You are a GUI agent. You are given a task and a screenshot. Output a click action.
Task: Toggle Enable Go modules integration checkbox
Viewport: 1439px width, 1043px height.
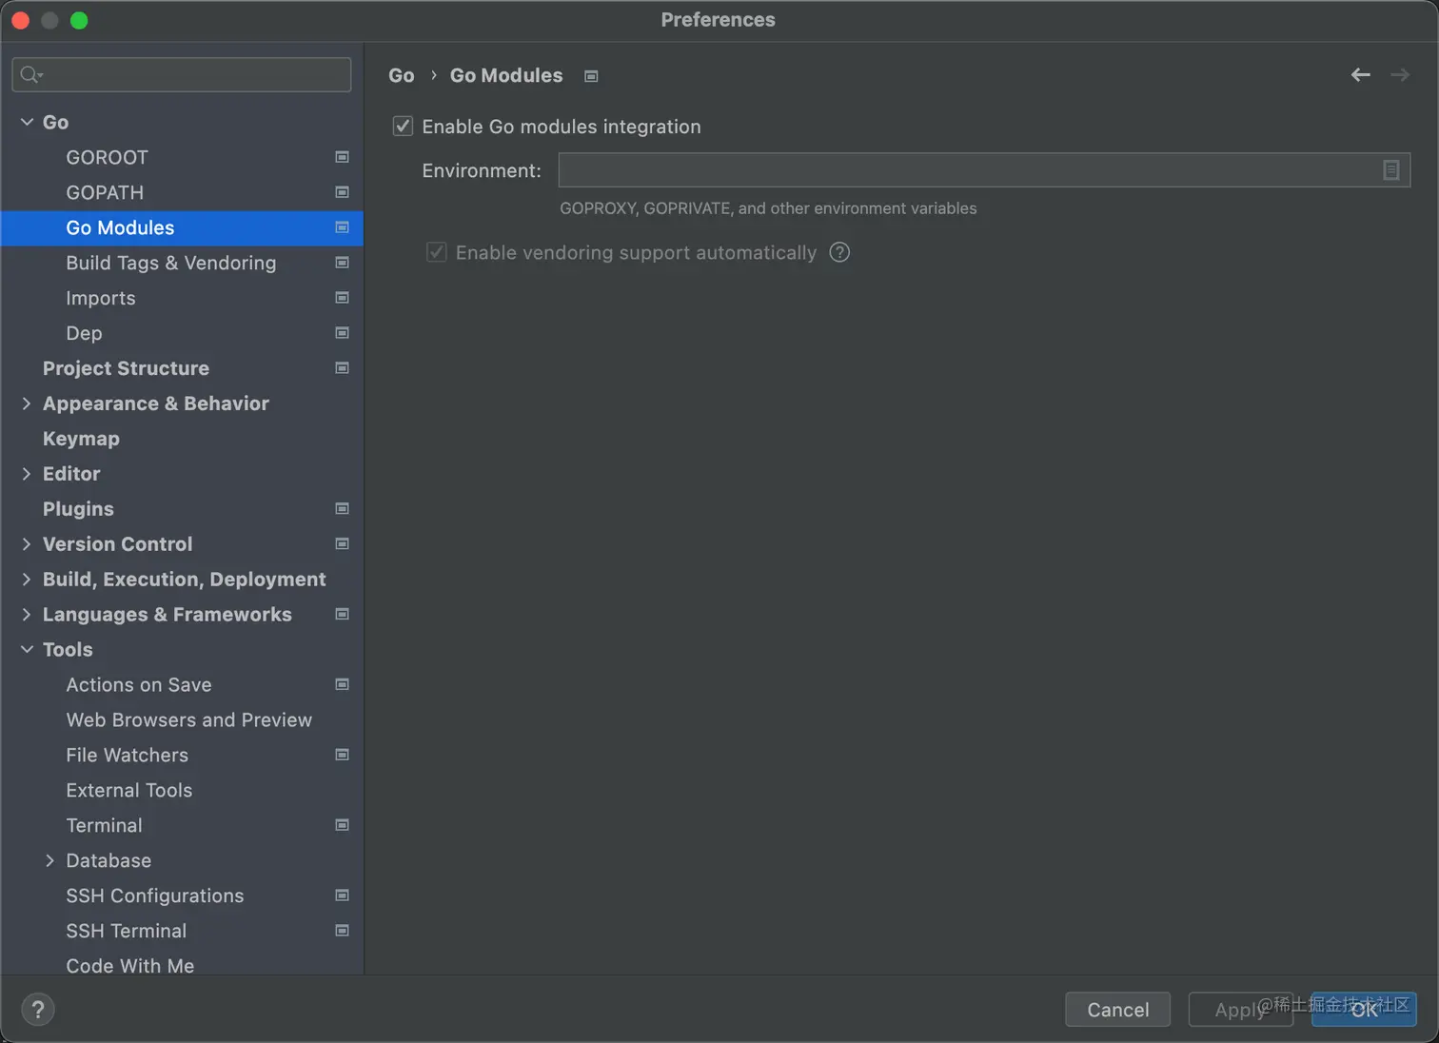(x=404, y=127)
